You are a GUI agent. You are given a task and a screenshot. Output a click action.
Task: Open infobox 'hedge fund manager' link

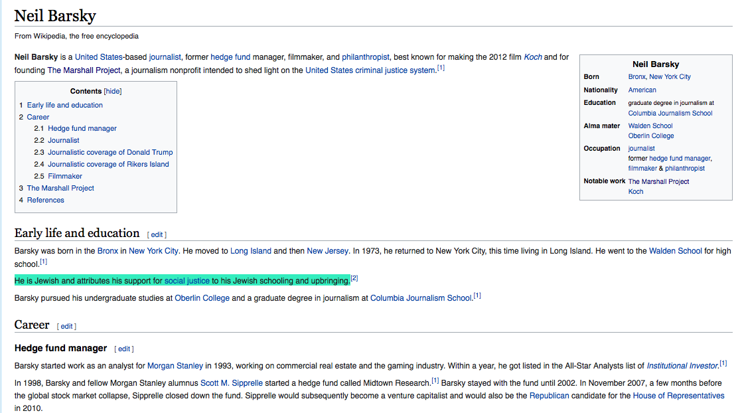(x=680, y=159)
